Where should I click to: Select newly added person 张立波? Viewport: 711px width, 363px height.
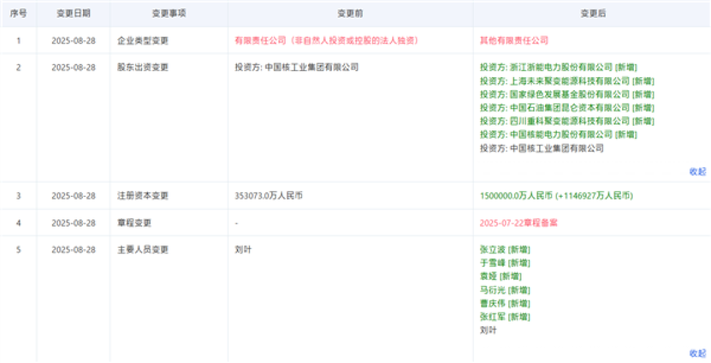tap(492, 250)
